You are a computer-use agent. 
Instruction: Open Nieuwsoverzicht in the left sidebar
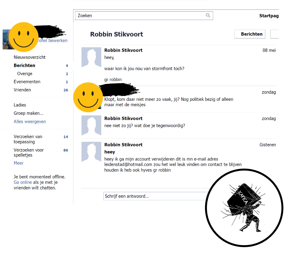30,57
